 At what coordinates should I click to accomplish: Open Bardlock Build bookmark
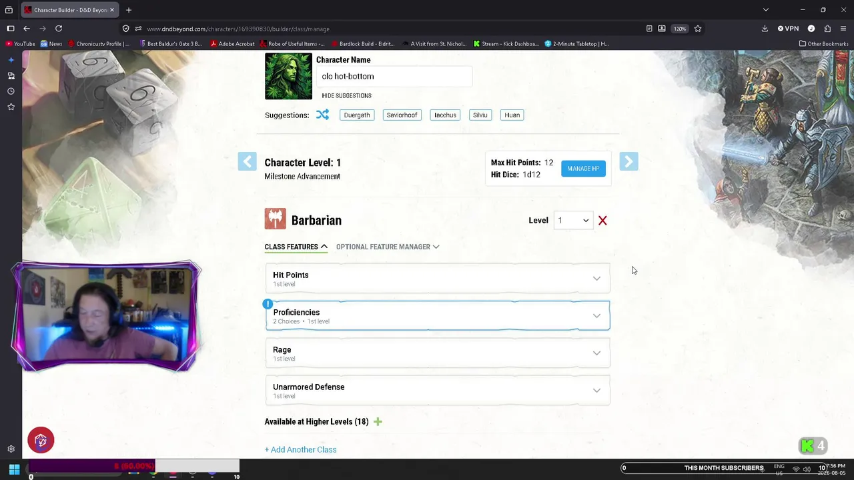click(x=362, y=44)
